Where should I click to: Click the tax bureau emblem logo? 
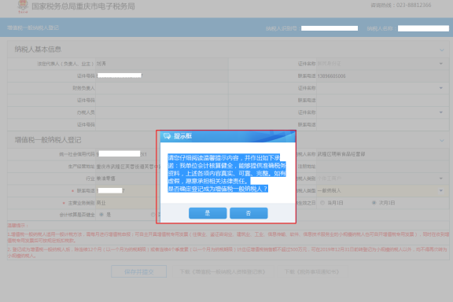pyautogui.click(x=23, y=6)
